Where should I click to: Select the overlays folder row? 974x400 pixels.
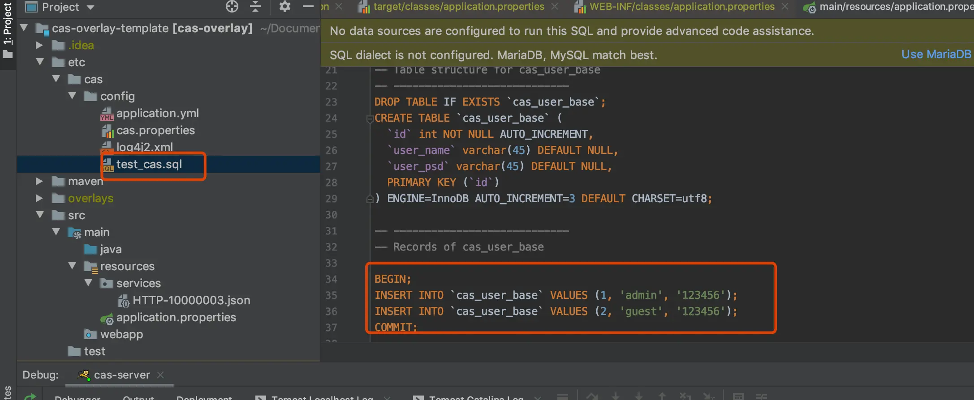pyautogui.click(x=168, y=198)
